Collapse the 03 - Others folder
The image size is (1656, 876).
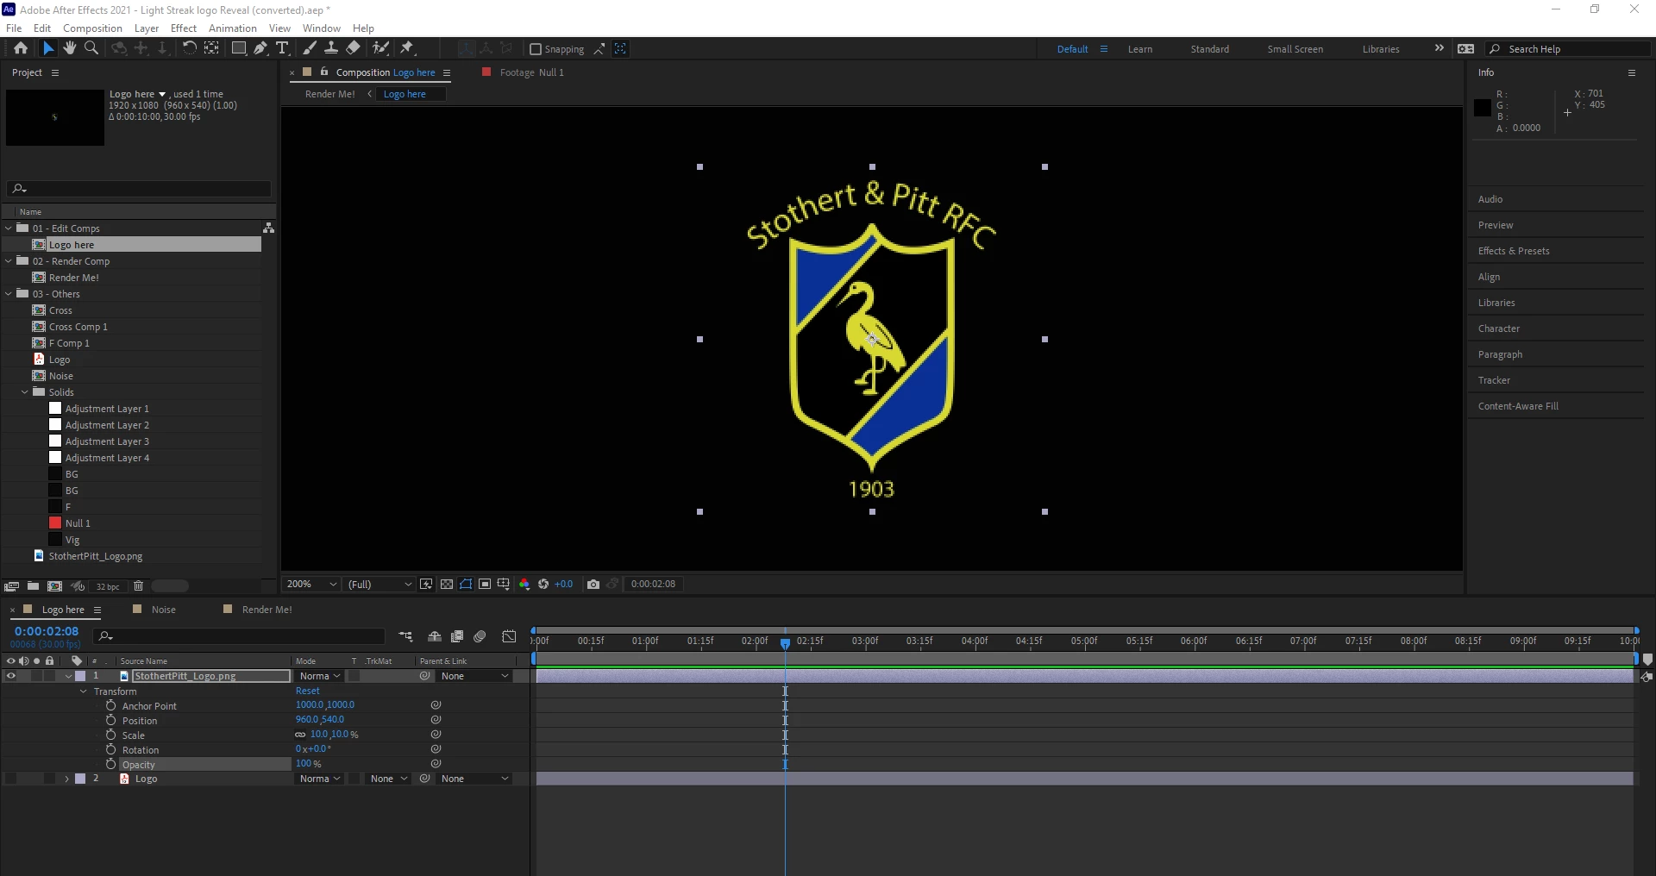[9, 294]
